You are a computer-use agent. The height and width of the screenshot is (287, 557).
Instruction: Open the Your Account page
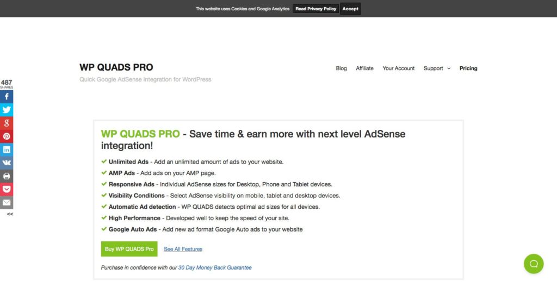pos(398,68)
